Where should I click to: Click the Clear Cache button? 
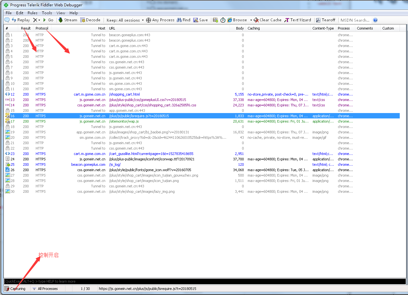[x=268, y=20]
